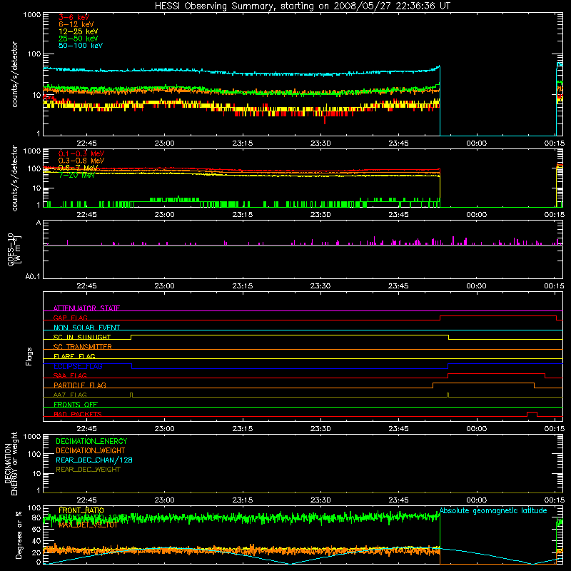The width and height of the screenshot is (571, 571).
Task: Select the 3-6 keV legend label
Action: click(74, 17)
